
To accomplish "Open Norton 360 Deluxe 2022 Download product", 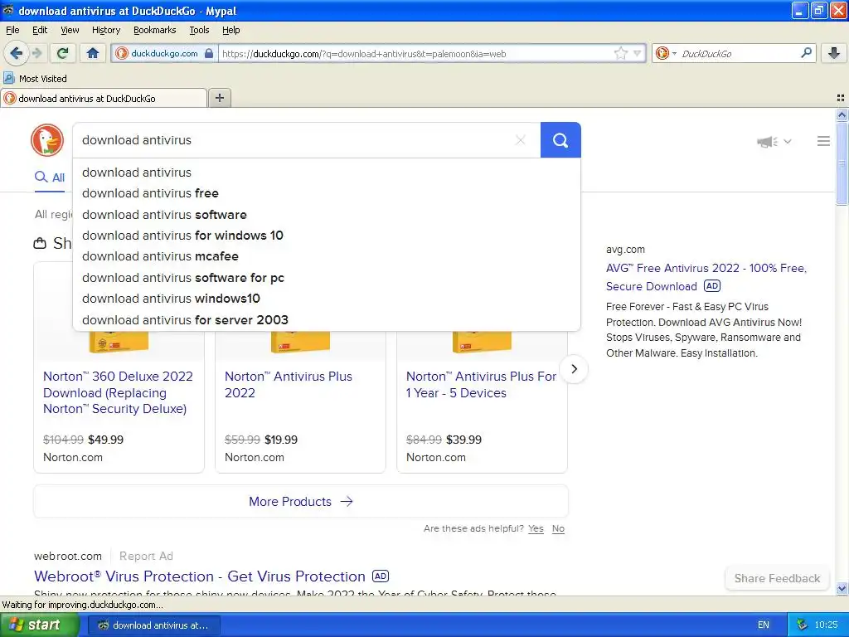I will (118, 392).
